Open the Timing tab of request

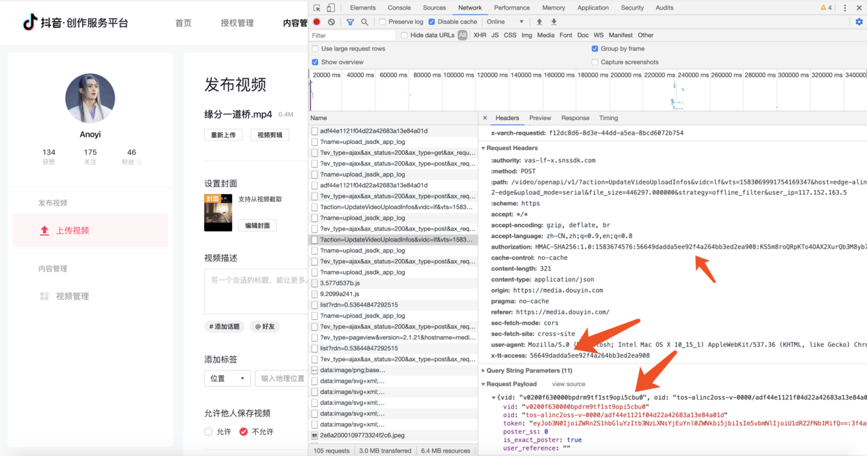tap(608, 118)
